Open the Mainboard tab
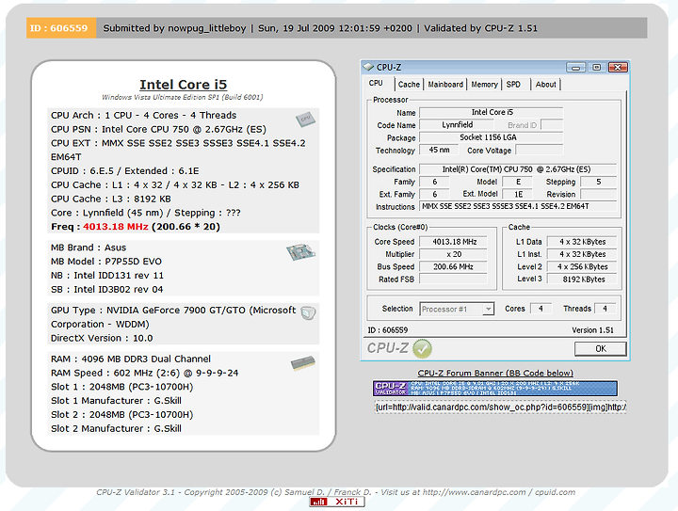The image size is (678, 511). coord(445,85)
